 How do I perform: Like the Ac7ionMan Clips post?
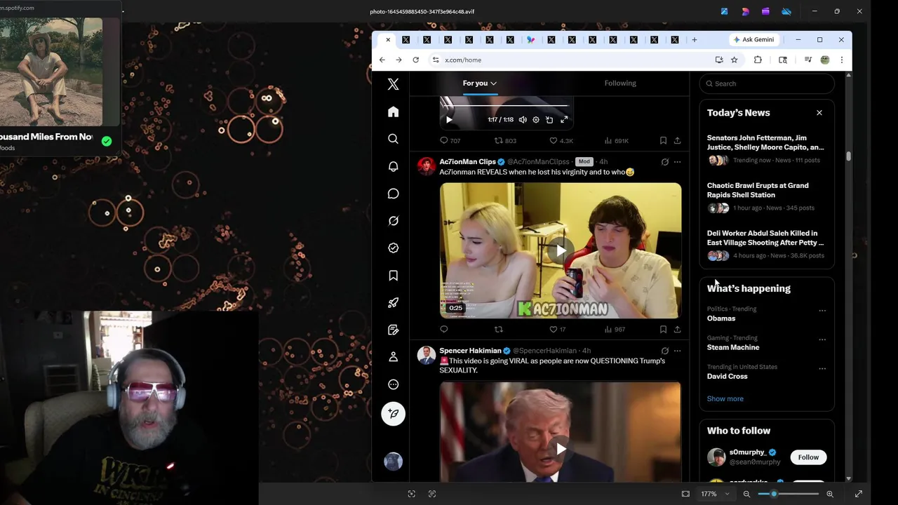point(554,329)
